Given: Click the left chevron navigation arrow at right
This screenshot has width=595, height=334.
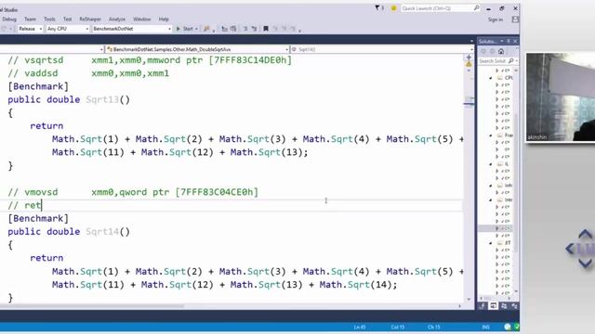Looking at the screenshot, I should pos(570,249).
